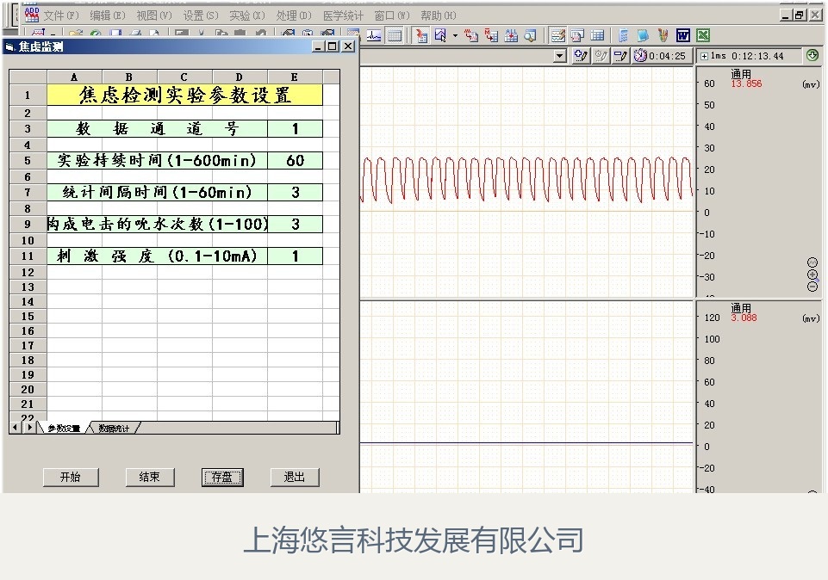Click the label 统计间隔时间(1-60min)

(157, 193)
